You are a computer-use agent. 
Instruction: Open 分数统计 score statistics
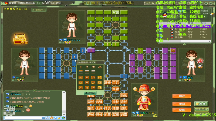[39, 10]
